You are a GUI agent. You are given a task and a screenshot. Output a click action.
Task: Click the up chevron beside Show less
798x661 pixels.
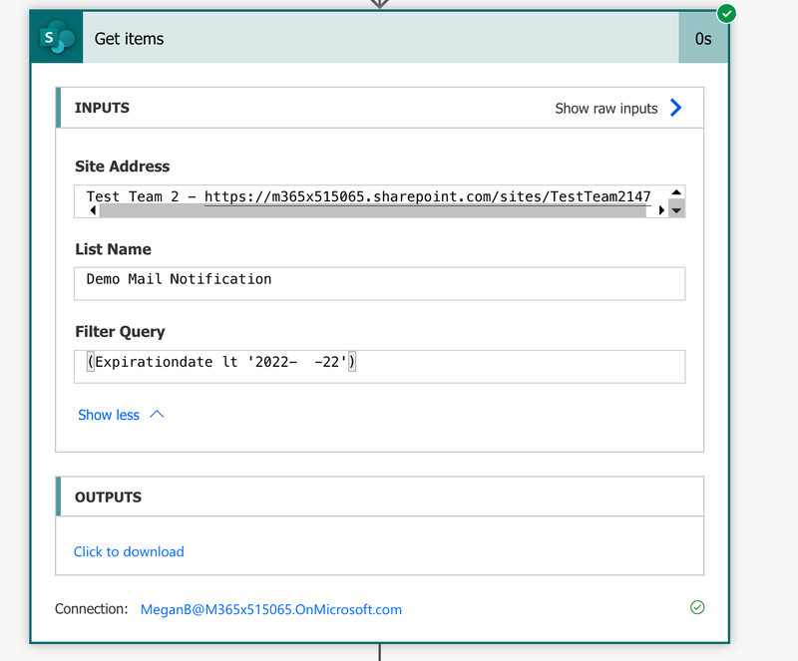[x=157, y=414]
